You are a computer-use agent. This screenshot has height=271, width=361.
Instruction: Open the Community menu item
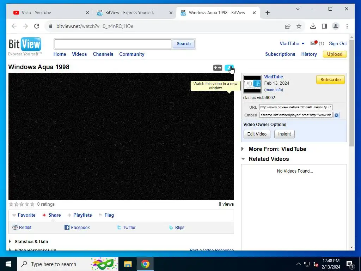(x=132, y=54)
